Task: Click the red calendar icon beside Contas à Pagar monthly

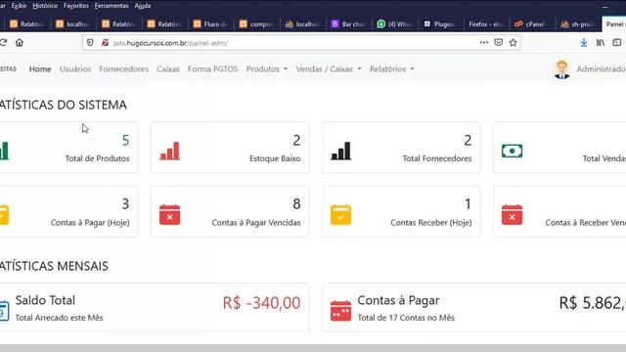Action: 341,311
